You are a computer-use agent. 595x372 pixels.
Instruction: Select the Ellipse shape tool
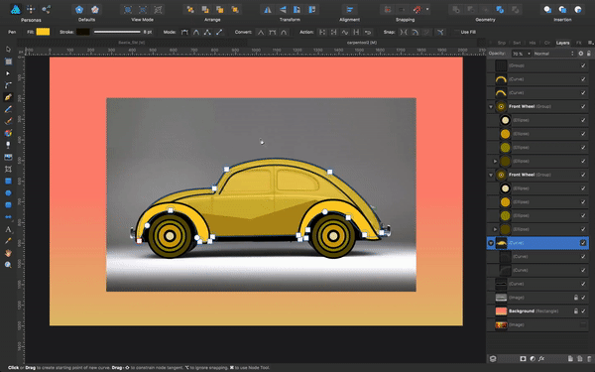8,192
